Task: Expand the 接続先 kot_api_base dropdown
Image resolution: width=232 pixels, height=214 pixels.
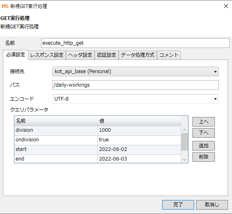Action: pos(136,71)
